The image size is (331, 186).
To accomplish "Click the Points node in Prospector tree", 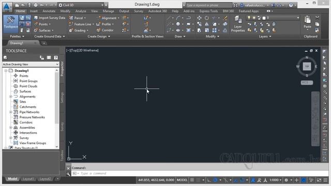I will pos(24,76).
